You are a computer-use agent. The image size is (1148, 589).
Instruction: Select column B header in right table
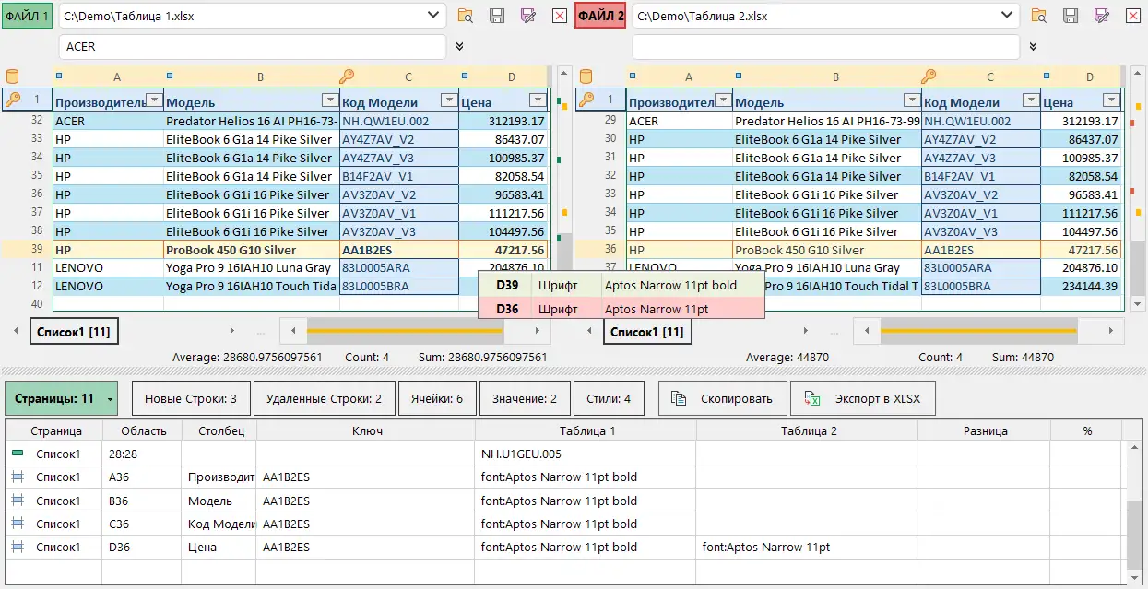[834, 77]
